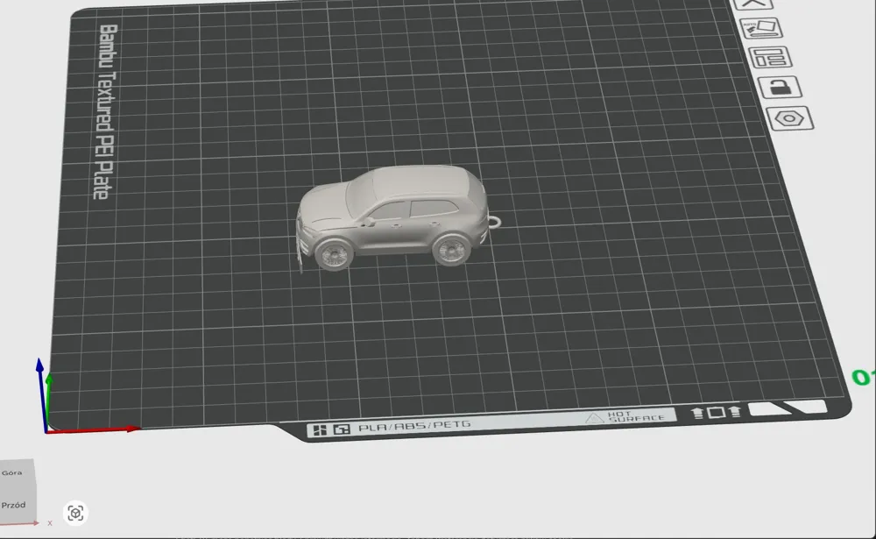Click the hexagon nut assembly icon
Image resolution: width=876 pixels, height=539 pixels.
point(791,117)
